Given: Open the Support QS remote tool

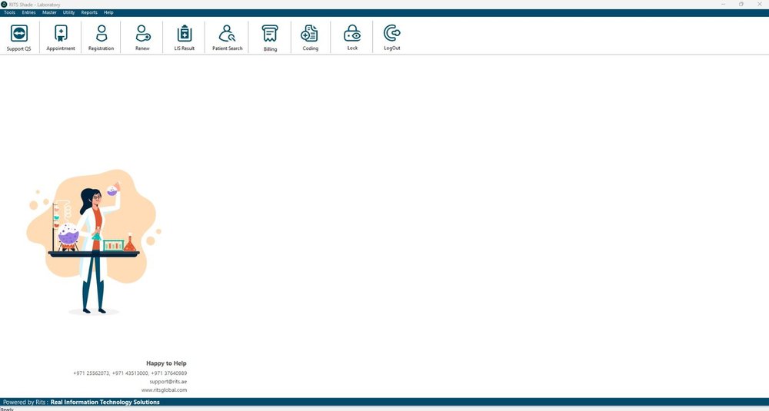Looking at the screenshot, I should click(x=19, y=38).
